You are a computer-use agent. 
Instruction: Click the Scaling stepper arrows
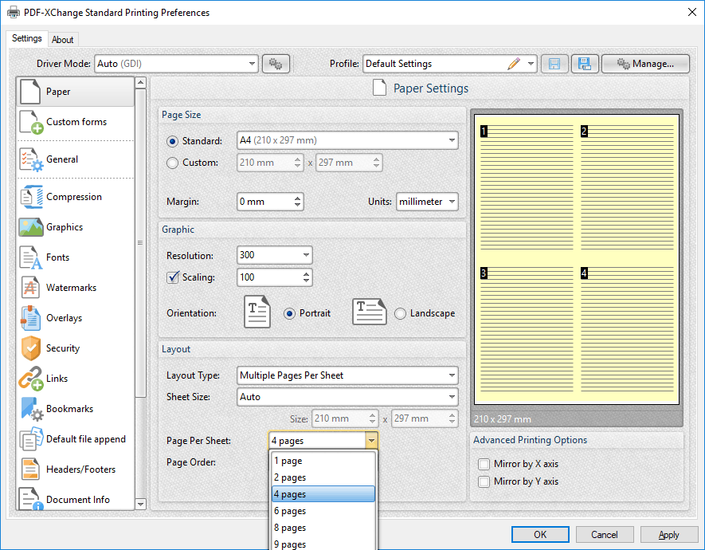306,277
